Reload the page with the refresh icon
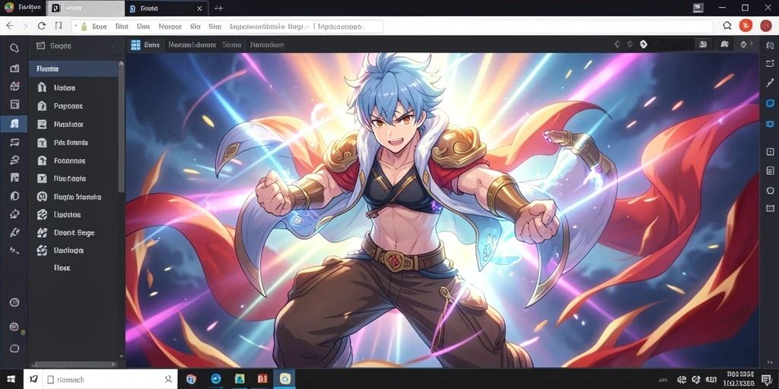779x389 pixels. [x=42, y=26]
